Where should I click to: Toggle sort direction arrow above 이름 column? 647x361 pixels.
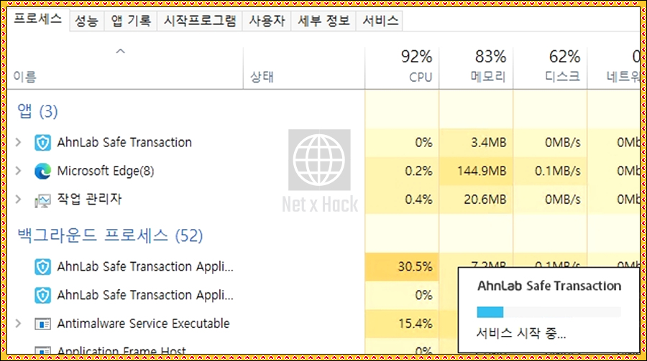click(x=121, y=52)
